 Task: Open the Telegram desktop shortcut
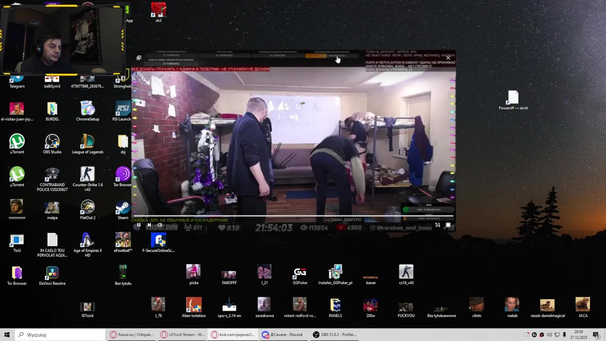coord(17,81)
